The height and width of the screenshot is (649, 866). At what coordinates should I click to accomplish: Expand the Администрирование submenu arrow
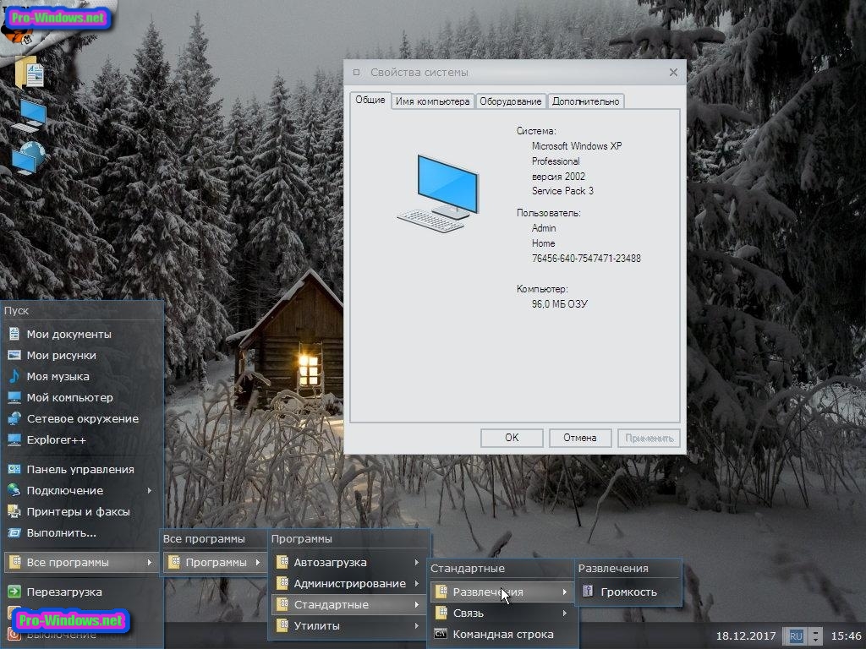click(416, 583)
